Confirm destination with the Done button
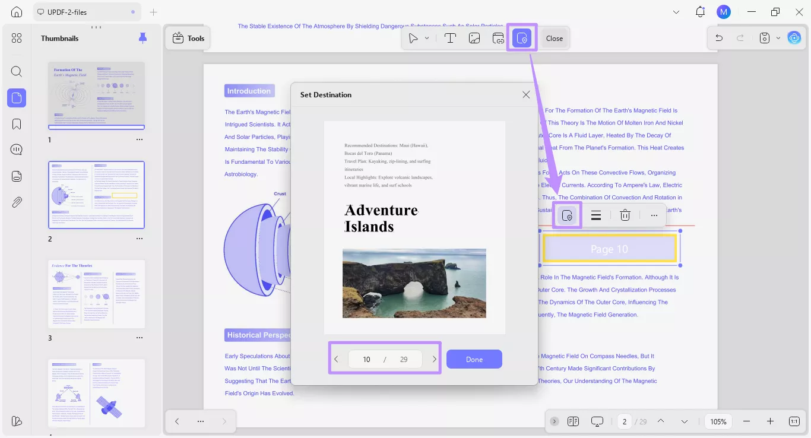This screenshot has width=811, height=438. point(474,359)
